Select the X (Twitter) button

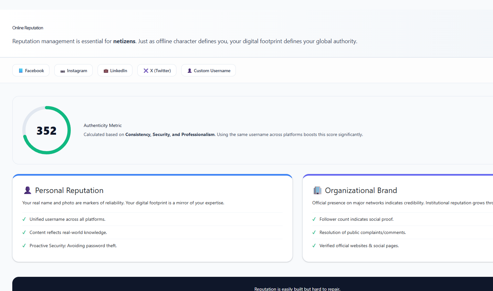tap(157, 70)
